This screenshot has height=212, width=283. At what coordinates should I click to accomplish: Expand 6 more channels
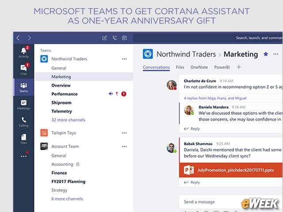[x=67, y=199]
